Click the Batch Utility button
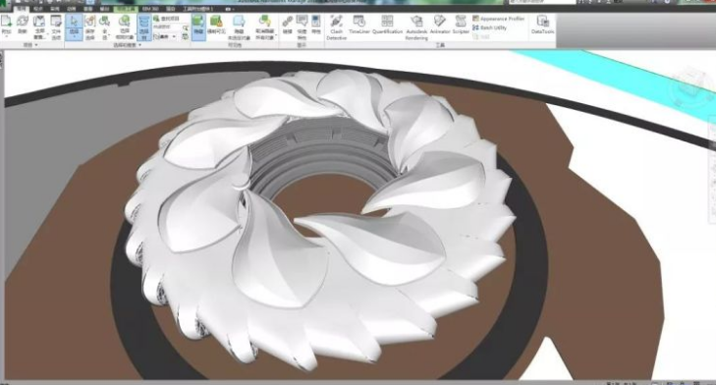Viewport: 716px width, 385px height. tap(489, 27)
